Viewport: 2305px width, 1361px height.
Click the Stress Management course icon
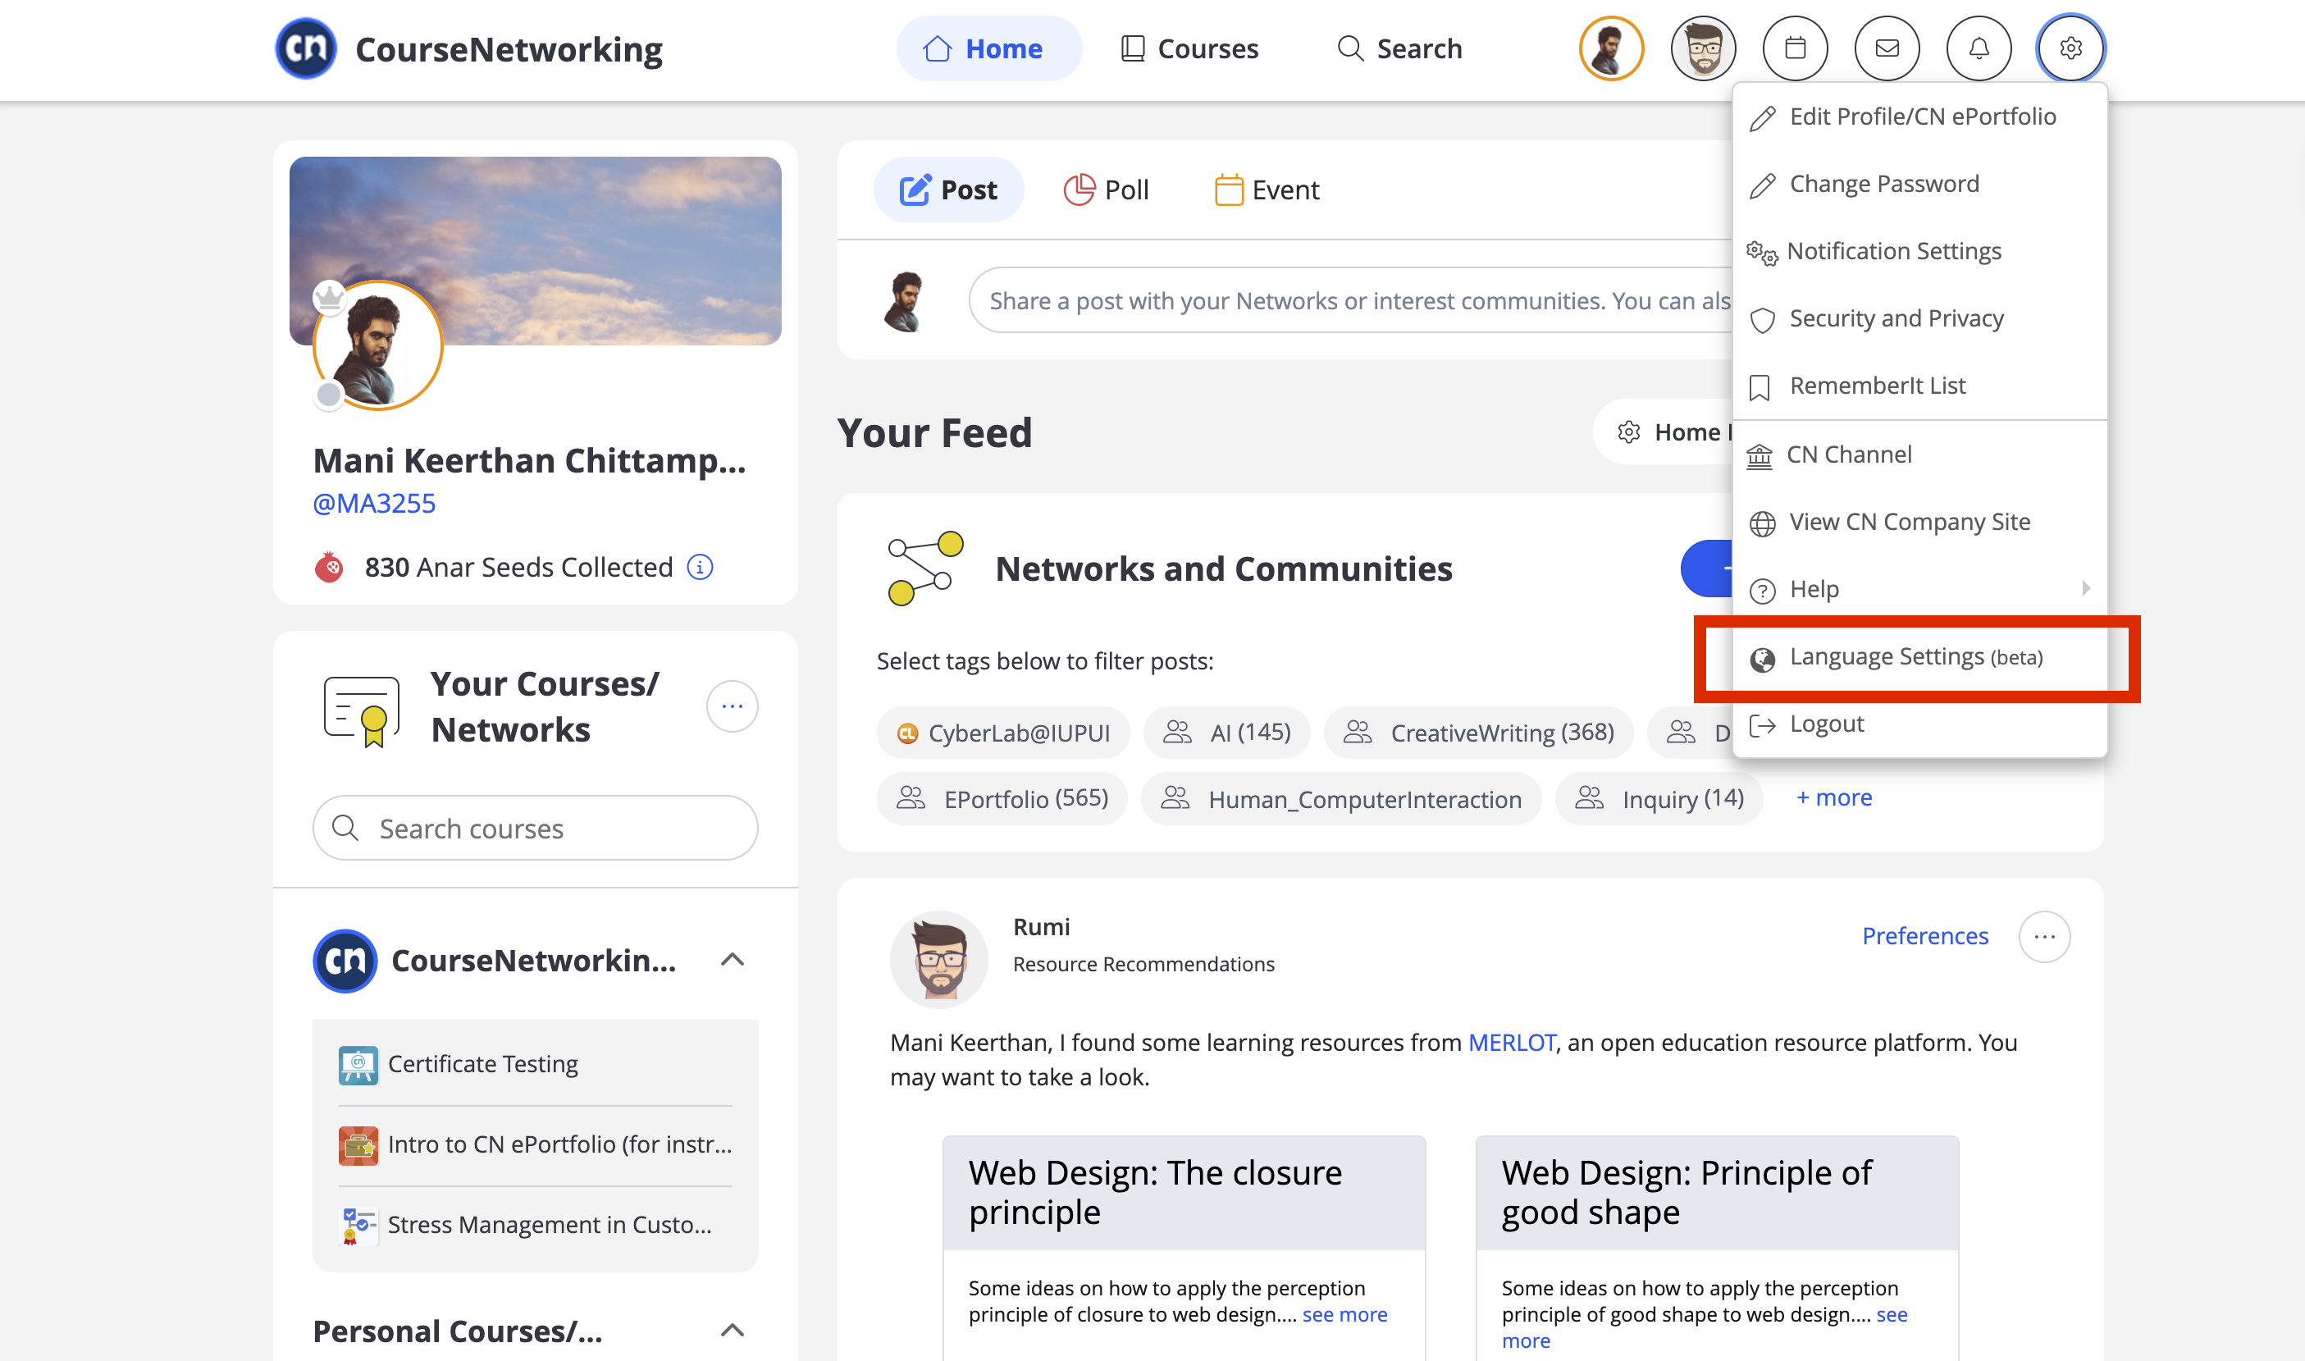[358, 1226]
